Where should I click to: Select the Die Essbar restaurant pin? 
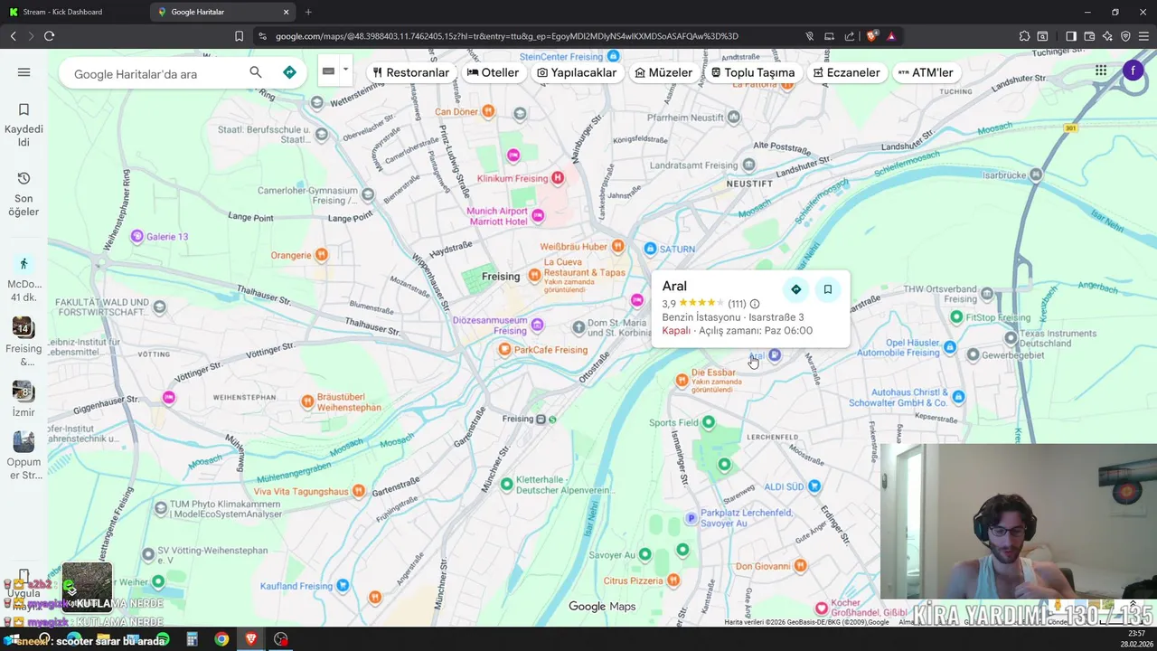pyautogui.click(x=682, y=381)
